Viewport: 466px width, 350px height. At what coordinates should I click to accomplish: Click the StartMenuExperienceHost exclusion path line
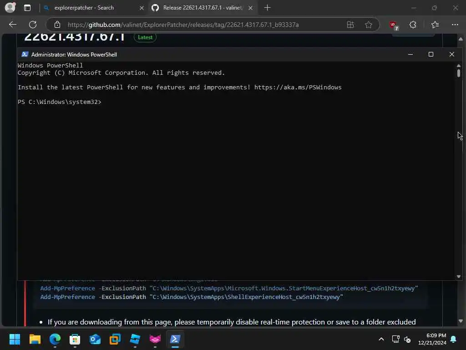pos(229,288)
